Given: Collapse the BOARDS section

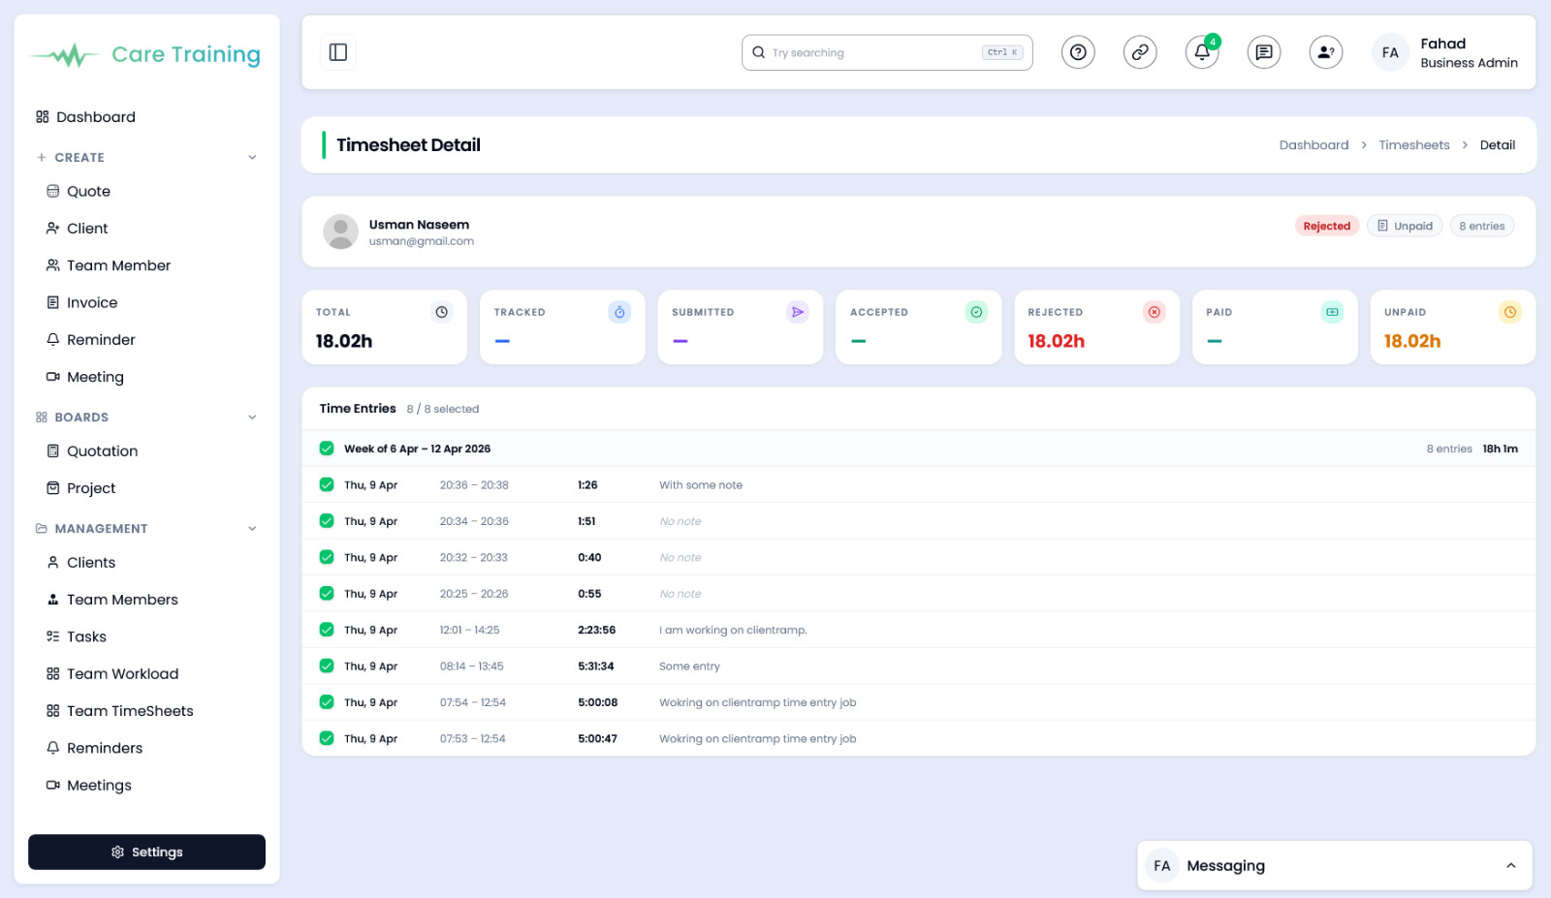Looking at the screenshot, I should click(x=252, y=417).
